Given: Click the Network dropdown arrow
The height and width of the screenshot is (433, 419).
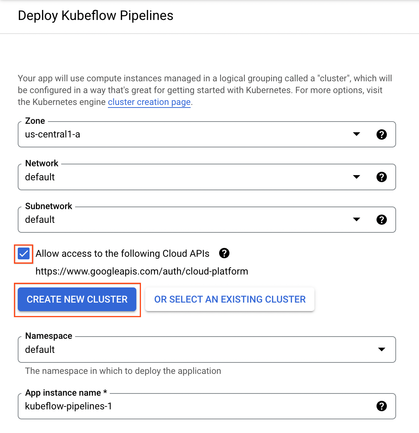Looking at the screenshot, I should tap(356, 177).
